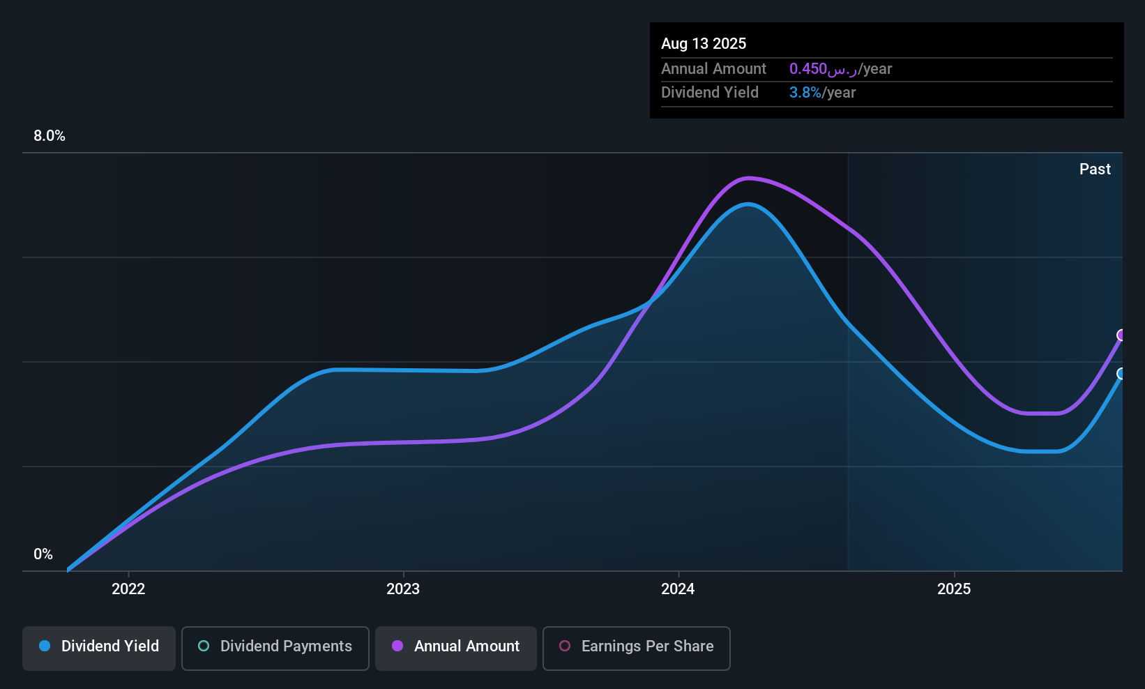This screenshot has height=689, width=1145.
Task: Select the purple endpoint marker on chart
Action: pos(1121,335)
